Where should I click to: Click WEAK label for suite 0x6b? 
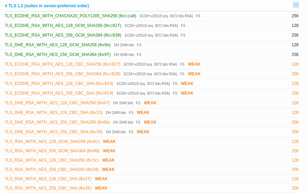[150, 122]
